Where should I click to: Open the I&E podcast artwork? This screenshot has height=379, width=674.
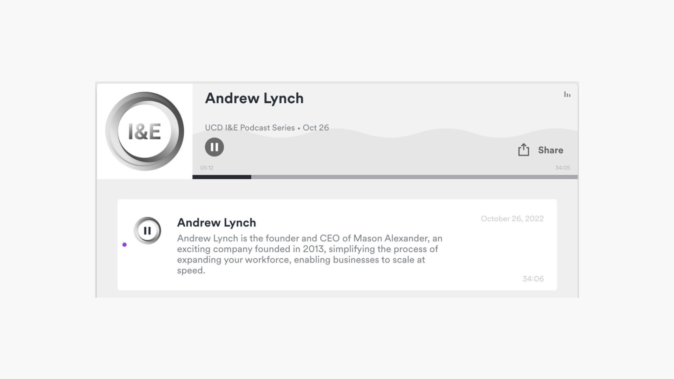tap(144, 130)
